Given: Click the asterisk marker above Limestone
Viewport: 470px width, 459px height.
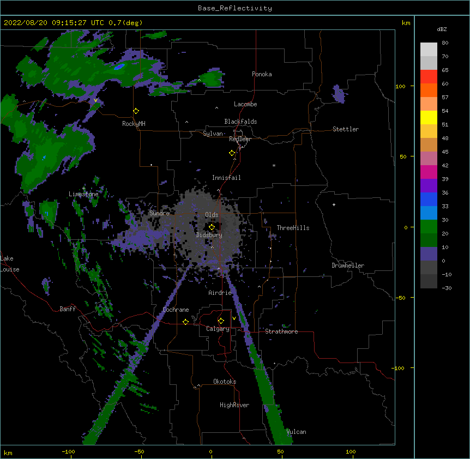Looking at the screenshot, I should coord(83,189).
